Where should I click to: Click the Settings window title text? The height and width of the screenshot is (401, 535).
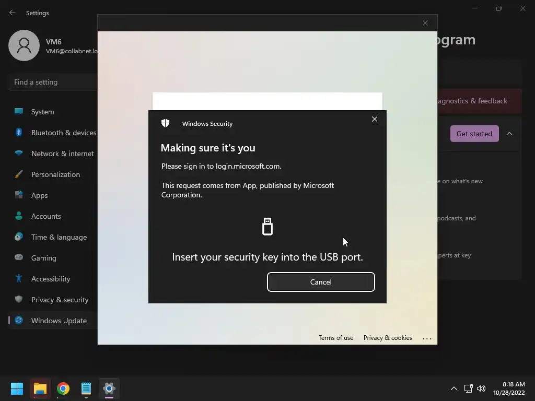[38, 13]
